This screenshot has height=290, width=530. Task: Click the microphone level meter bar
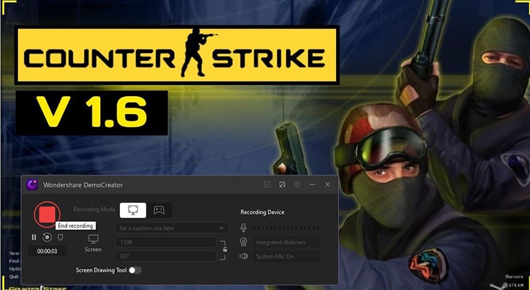286,228
